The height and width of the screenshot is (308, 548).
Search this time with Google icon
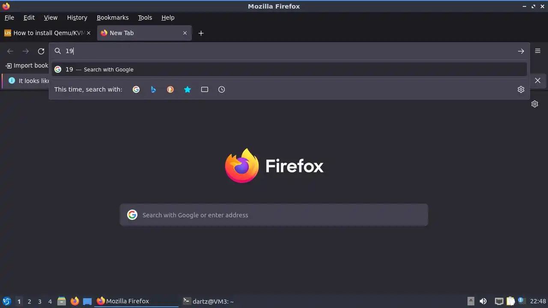point(136,89)
